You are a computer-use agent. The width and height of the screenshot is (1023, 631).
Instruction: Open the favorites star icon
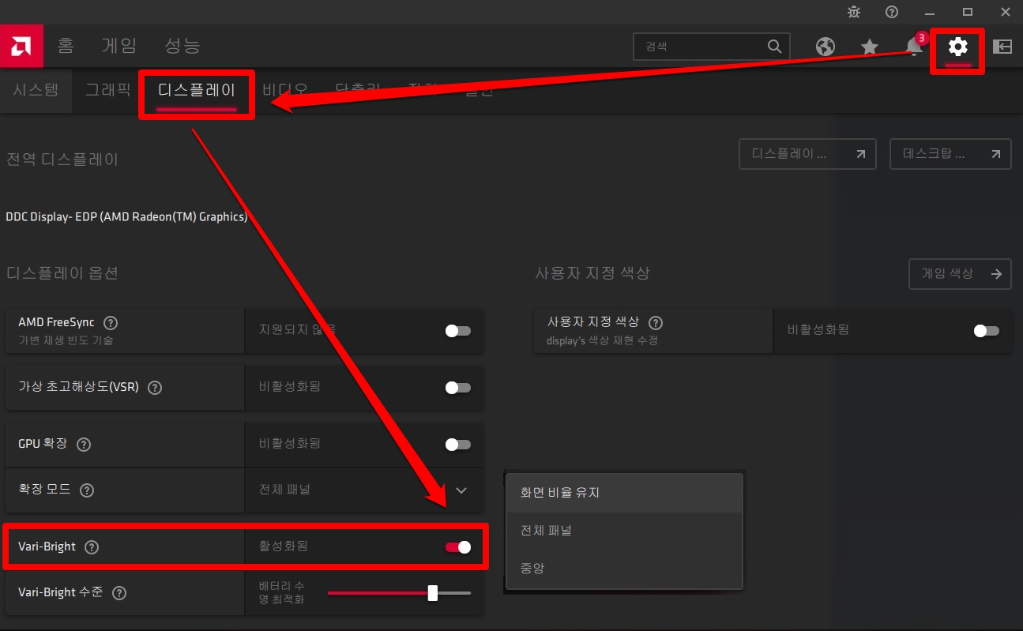click(x=870, y=47)
